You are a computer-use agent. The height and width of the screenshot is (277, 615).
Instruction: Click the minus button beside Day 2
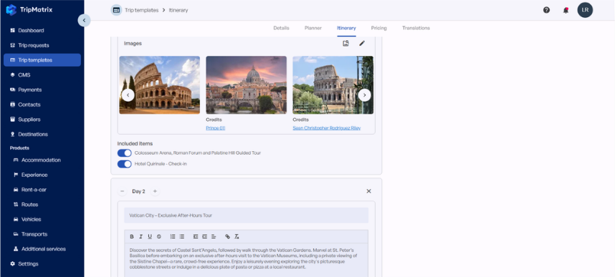[x=123, y=191]
